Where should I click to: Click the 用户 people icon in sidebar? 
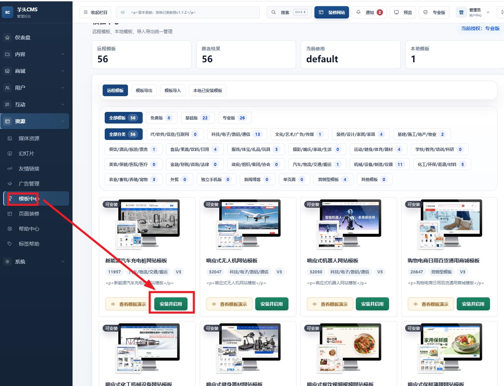point(8,88)
